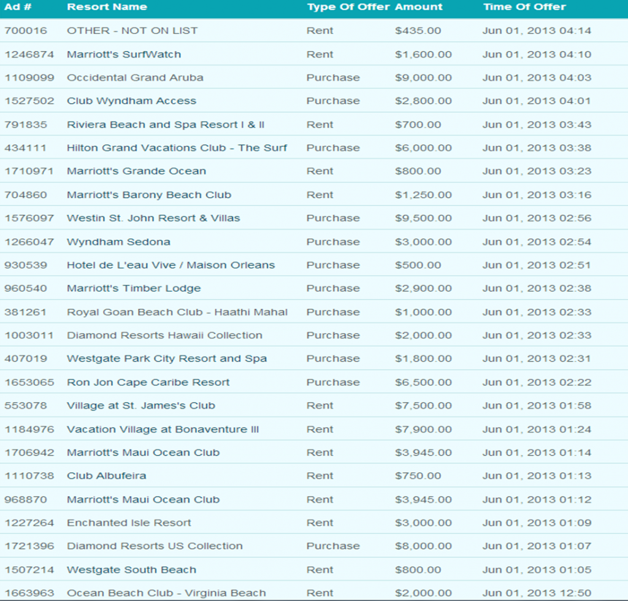Select time 'Jun 01, 2013 04:14'
628x601 pixels.
(537, 31)
